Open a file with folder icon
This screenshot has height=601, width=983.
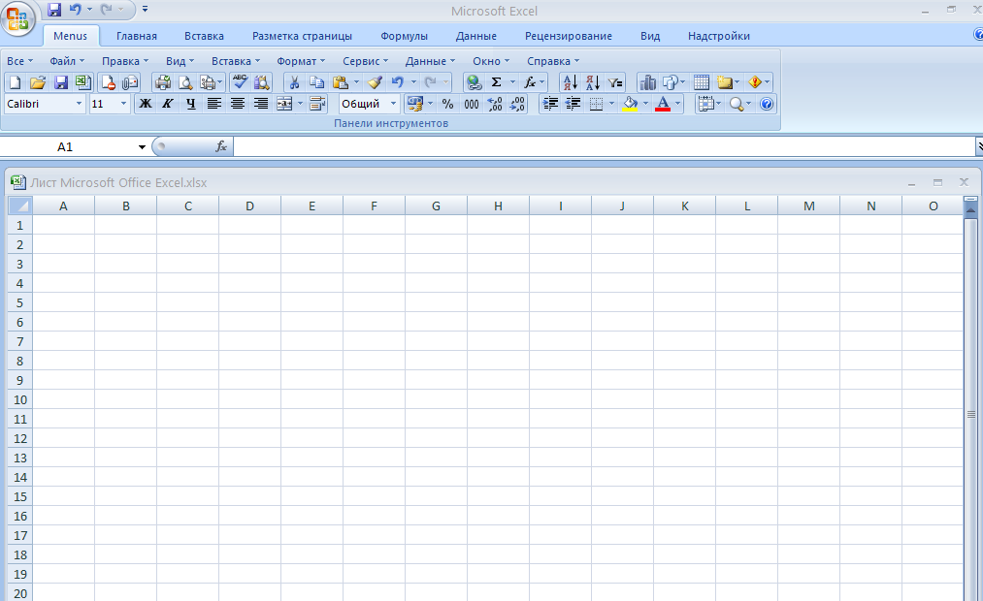coord(38,82)
